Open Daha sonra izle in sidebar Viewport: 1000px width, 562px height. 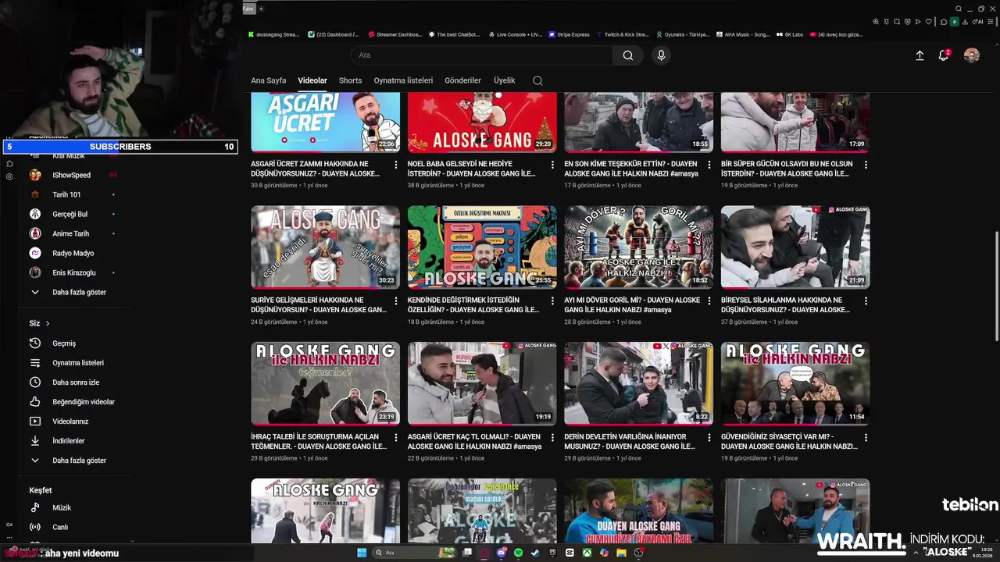74,382
